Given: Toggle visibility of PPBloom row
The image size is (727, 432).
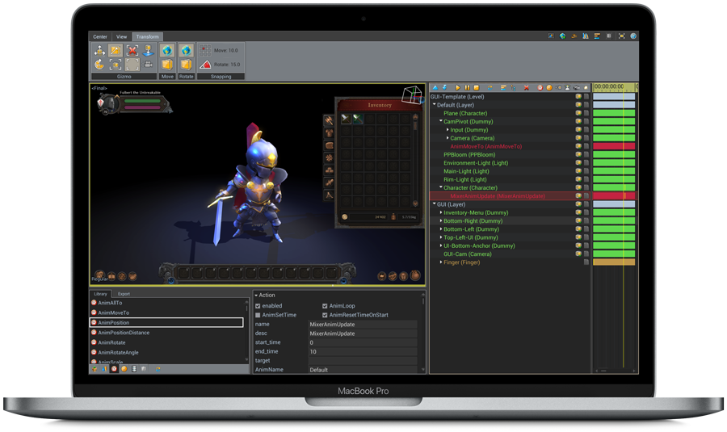Looking at the screenshot, I should 578,155.
